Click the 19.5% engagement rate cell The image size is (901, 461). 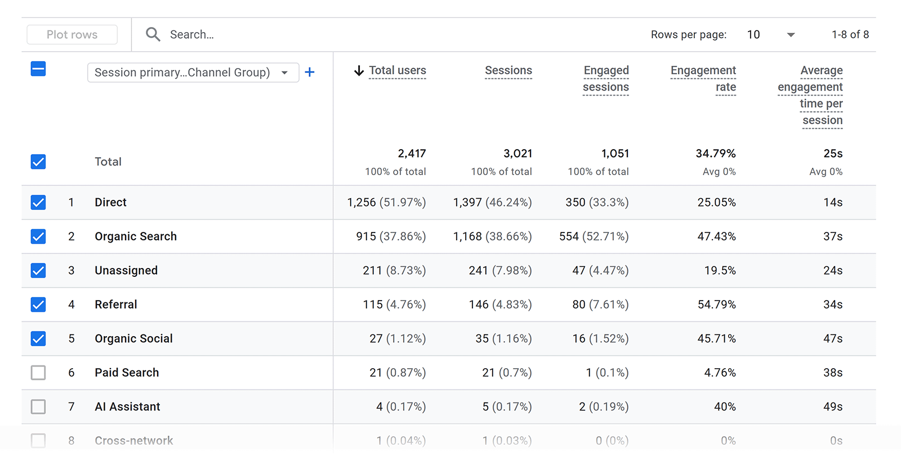[720, 271]
